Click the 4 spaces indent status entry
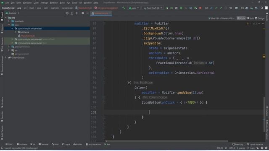 241,148
